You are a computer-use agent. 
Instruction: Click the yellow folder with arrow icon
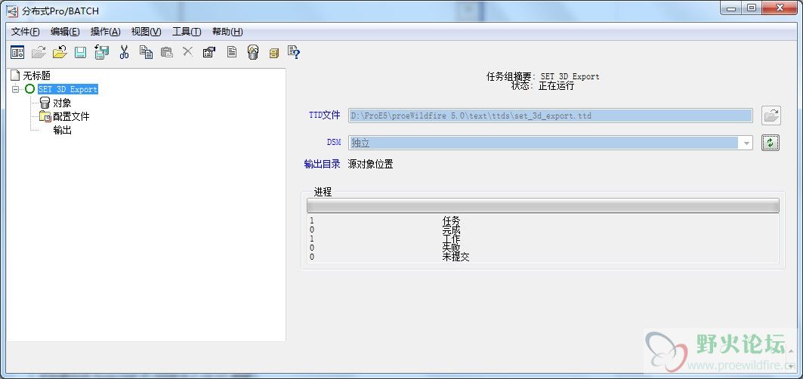[x=60, y=52]
